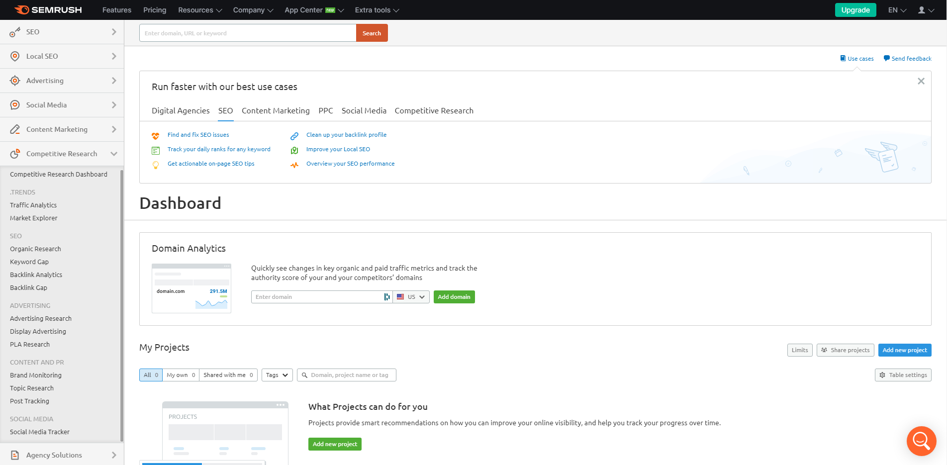
Task: Click the green Add new project button
Action: coord(335,444)
